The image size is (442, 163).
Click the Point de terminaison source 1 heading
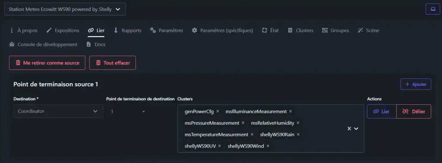56,84
